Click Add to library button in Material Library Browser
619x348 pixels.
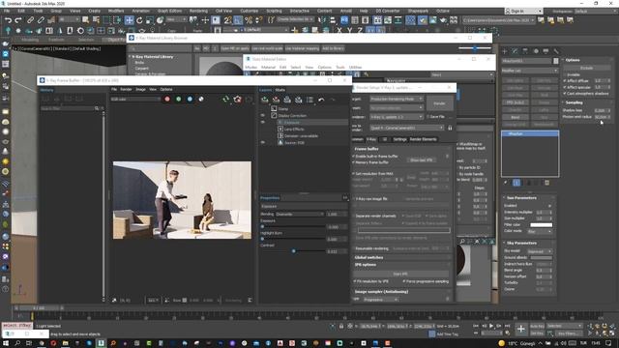(333, 48)
